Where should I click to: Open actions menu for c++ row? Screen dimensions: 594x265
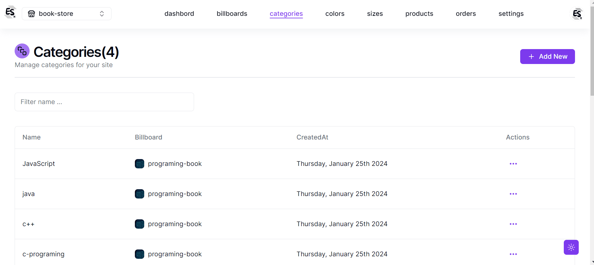point(513,224)
